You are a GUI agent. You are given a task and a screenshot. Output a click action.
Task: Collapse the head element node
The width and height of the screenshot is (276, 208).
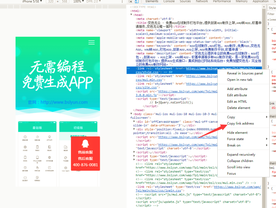click(x=131, y=15)
